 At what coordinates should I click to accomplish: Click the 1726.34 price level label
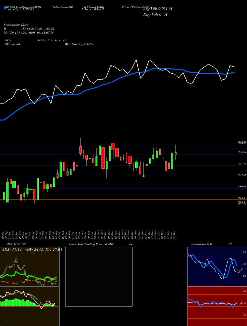click(x=242, y=153)
